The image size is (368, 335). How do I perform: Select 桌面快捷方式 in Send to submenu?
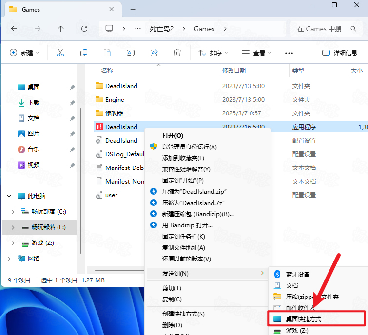click(303, 319)
